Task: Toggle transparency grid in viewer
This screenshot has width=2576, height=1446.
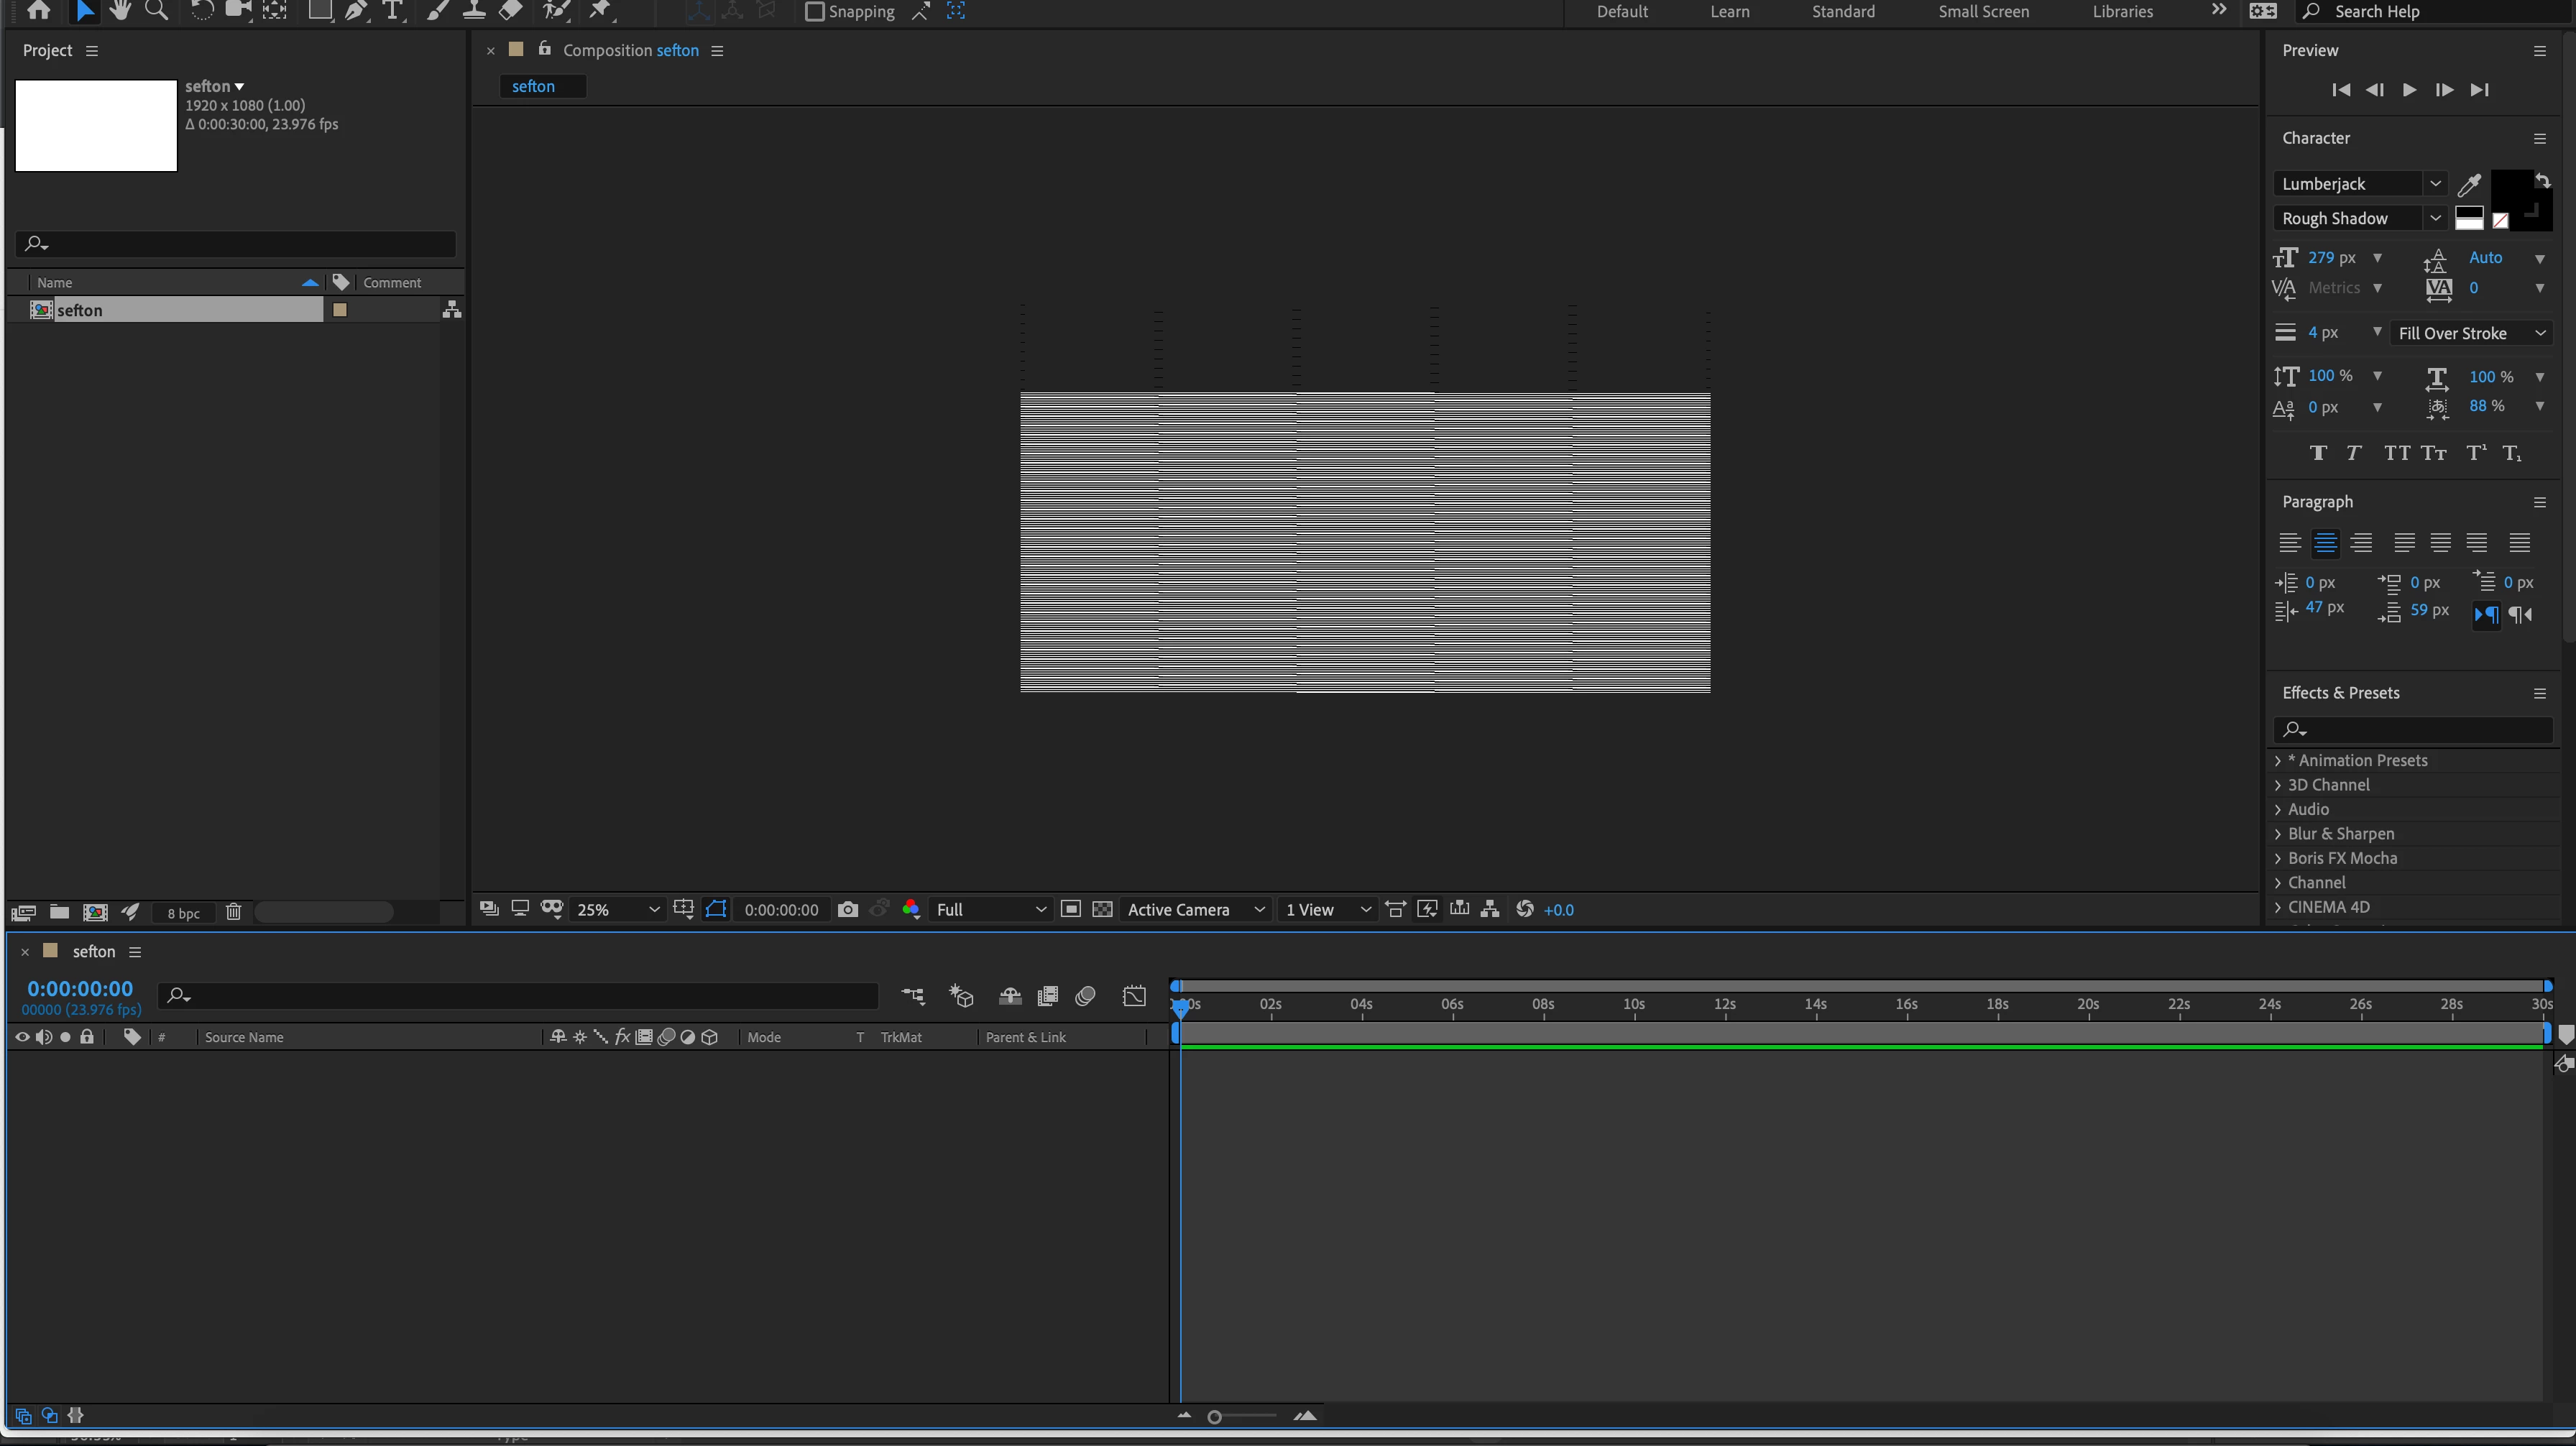Action: pos(1102,909)
